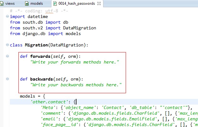Collapse the forwards method fold marker

coord(7,56)
